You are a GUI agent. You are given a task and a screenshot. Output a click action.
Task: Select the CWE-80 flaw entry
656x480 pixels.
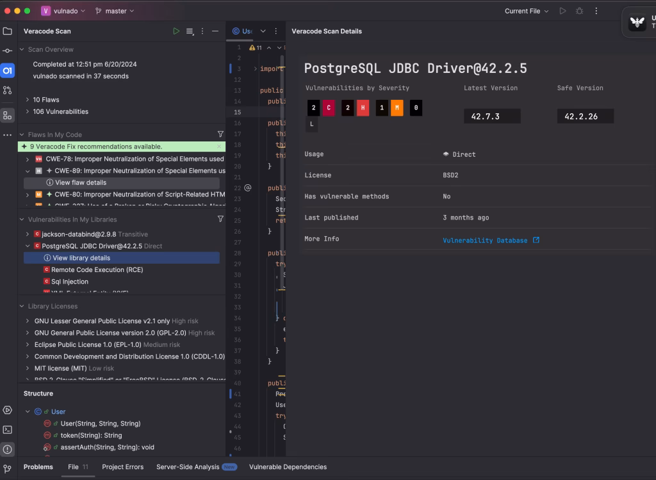click(130, 195)
